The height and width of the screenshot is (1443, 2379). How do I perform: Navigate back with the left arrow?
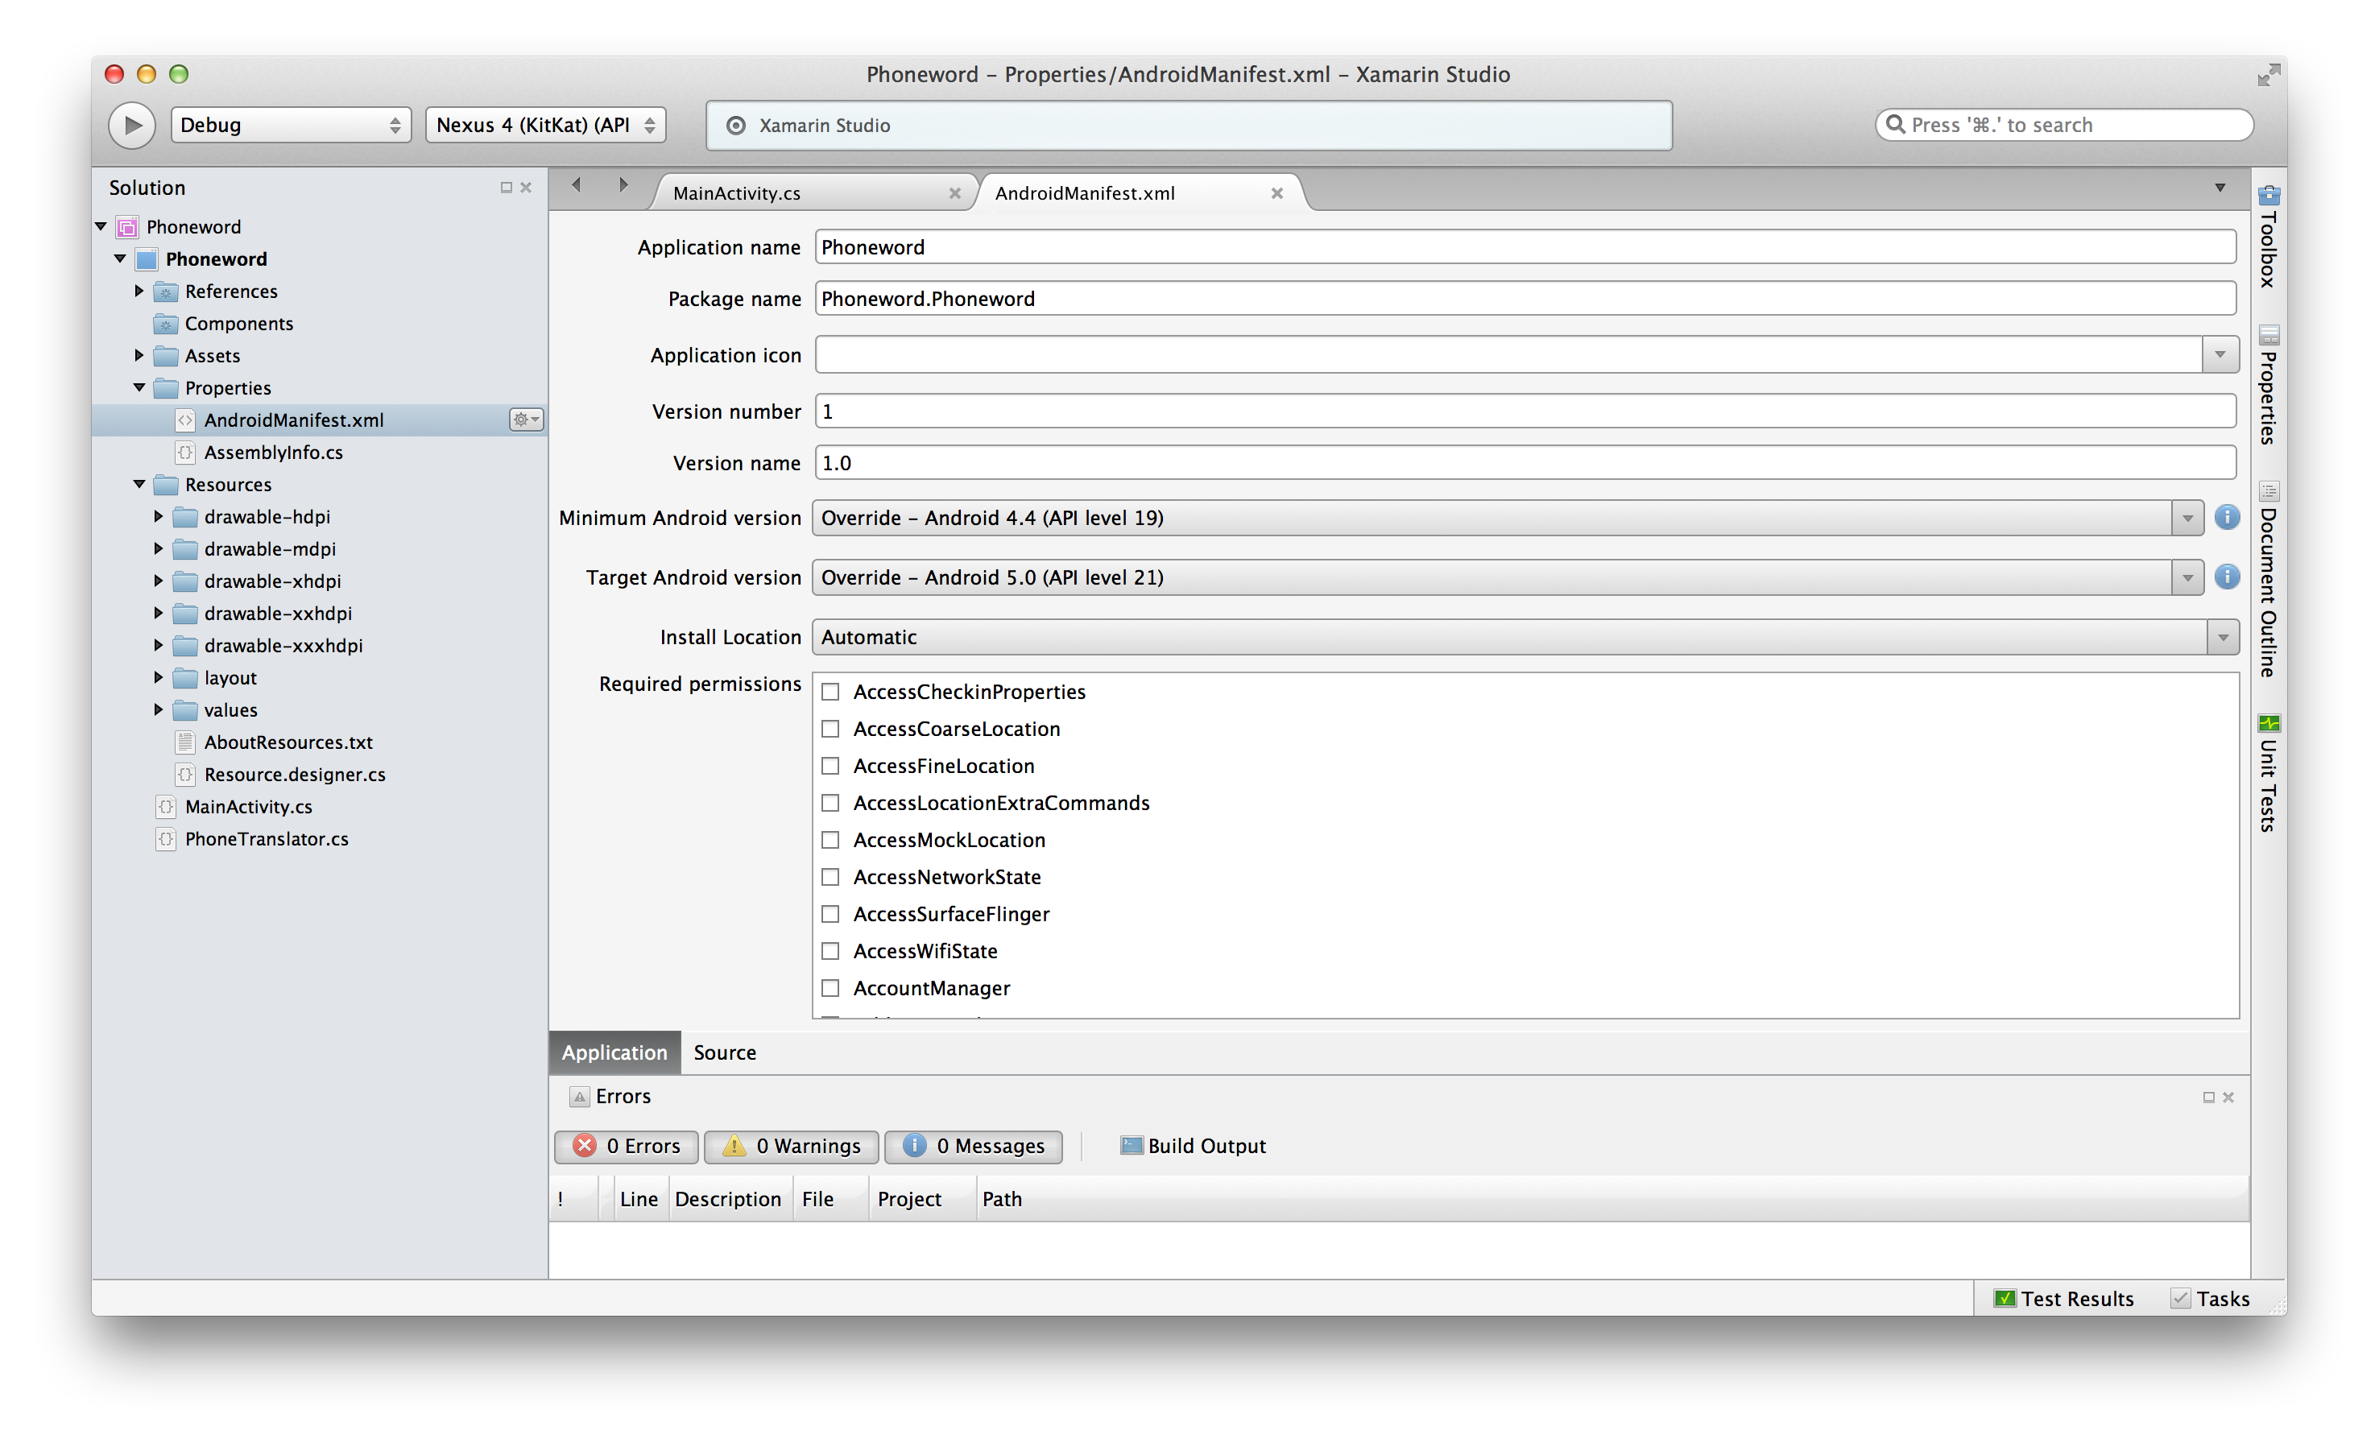[577, 185]
